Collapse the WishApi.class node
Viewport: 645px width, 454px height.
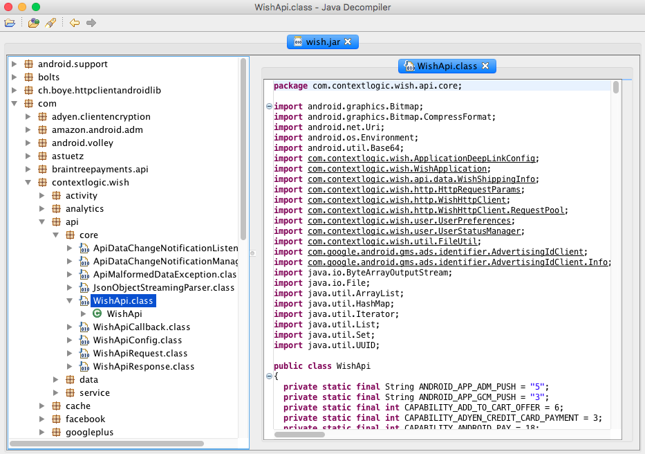click(x=70, y=301)
